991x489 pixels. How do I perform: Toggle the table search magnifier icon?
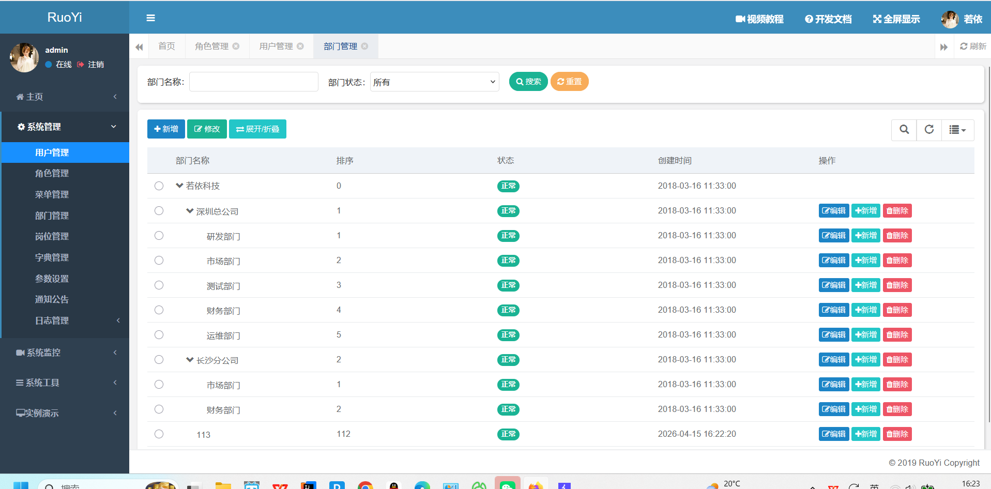(x=904, y=130)
